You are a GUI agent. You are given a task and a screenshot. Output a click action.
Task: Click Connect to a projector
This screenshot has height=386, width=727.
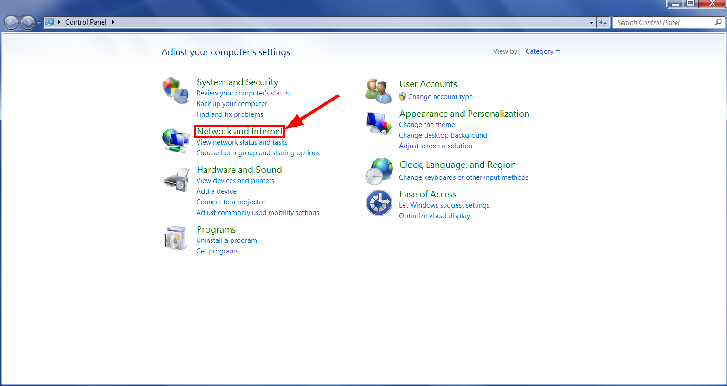tap(231, 202)
